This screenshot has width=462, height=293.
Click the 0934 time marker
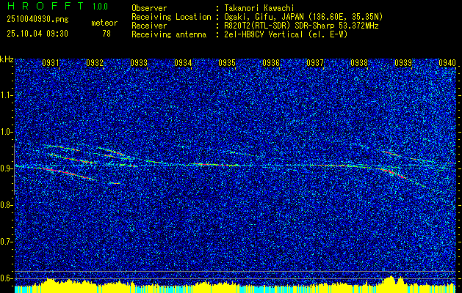(183, 62)
